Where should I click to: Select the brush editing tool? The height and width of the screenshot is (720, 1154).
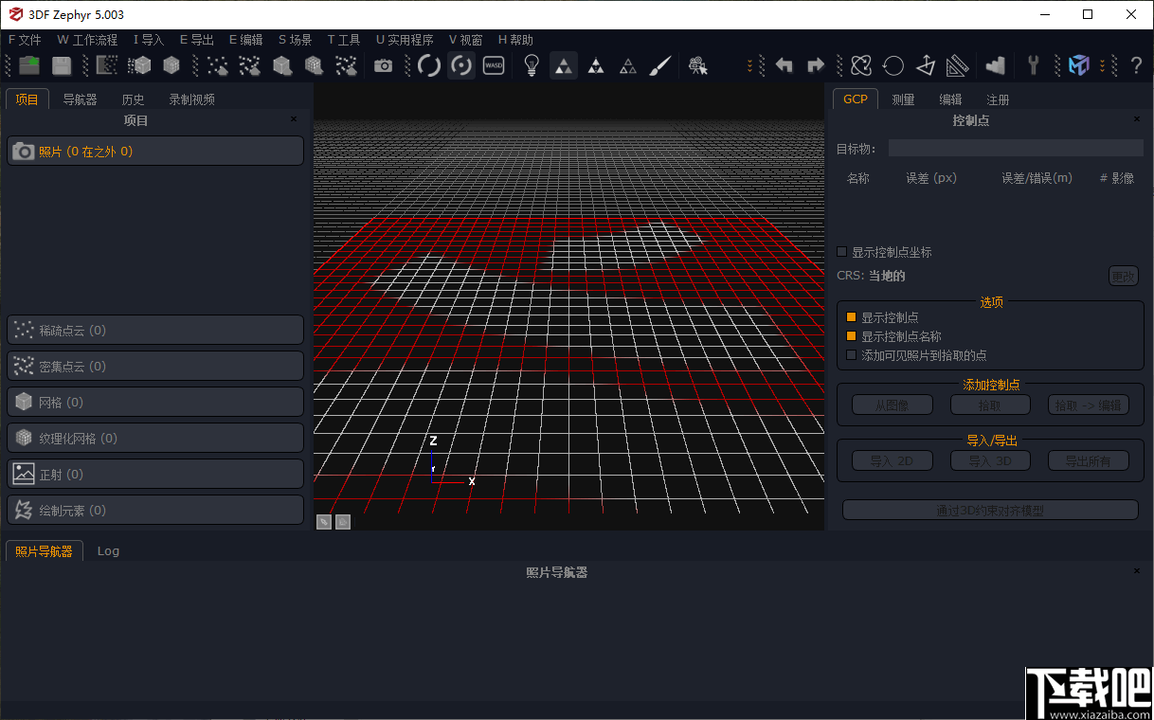[x=659, y=65]
